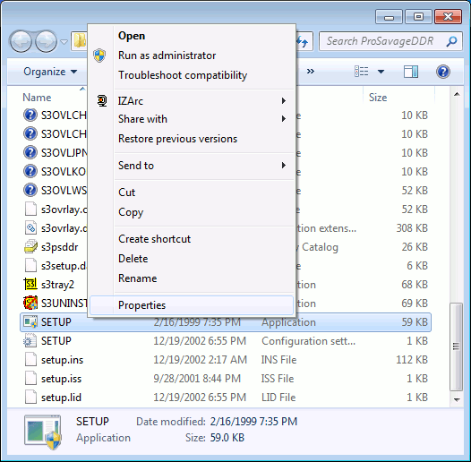Click the folder icon in address bar
This screenshot has height=462, width=471.
click(x=80, y=41)
